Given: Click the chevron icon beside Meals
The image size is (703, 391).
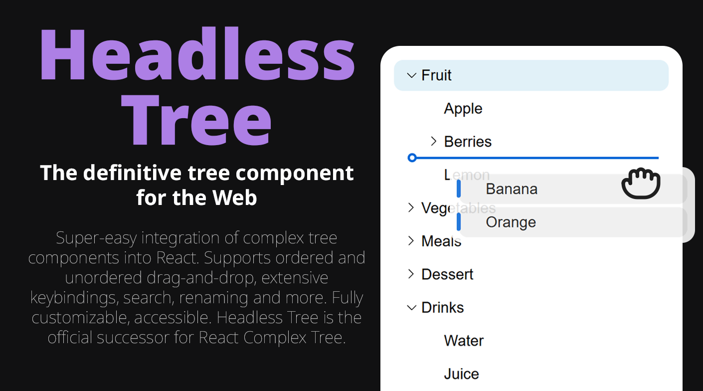Looking at the screenshot, I should (x=411, y=241).
